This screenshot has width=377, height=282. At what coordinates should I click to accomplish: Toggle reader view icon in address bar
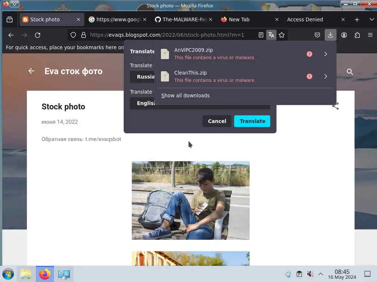click(261, 35)
